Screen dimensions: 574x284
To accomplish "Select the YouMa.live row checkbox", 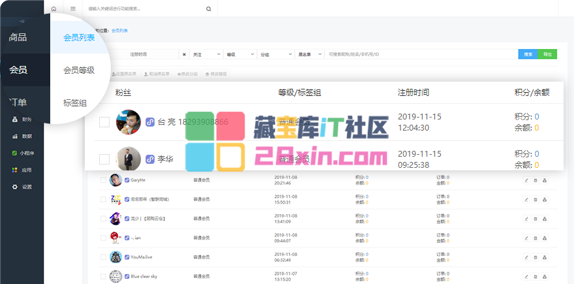I will 103,257.
